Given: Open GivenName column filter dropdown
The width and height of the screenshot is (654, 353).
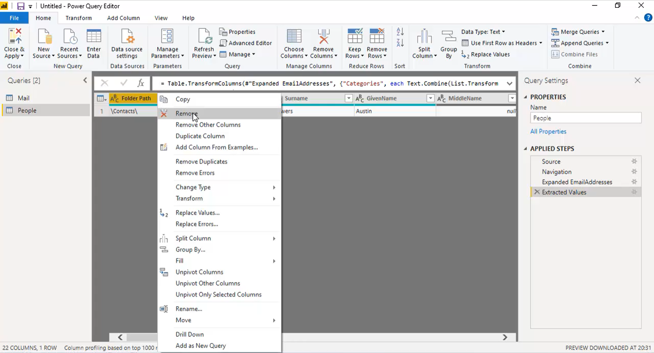Looking at the screenshot, I should click(x=431, y=99).
